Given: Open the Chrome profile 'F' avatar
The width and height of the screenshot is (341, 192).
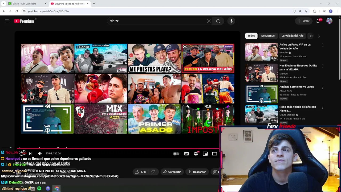Looking at the screenshot, I should pyautogui.click(x=331, y=11).
